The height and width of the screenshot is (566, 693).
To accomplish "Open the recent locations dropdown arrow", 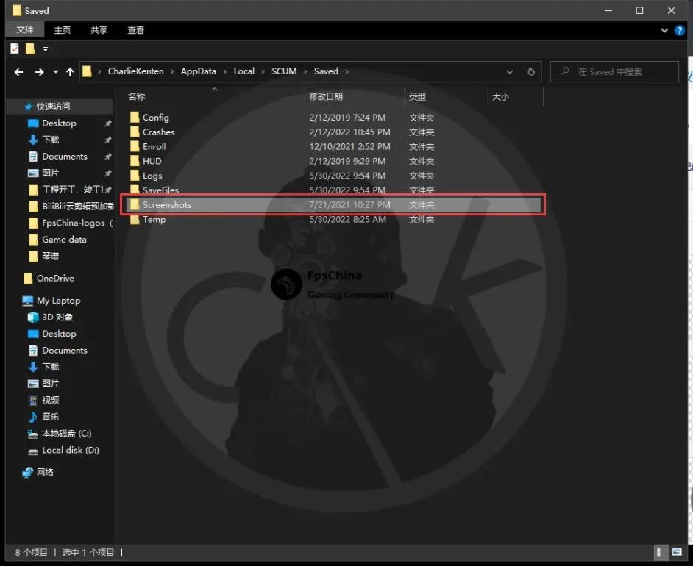I will tap(56, 71).
